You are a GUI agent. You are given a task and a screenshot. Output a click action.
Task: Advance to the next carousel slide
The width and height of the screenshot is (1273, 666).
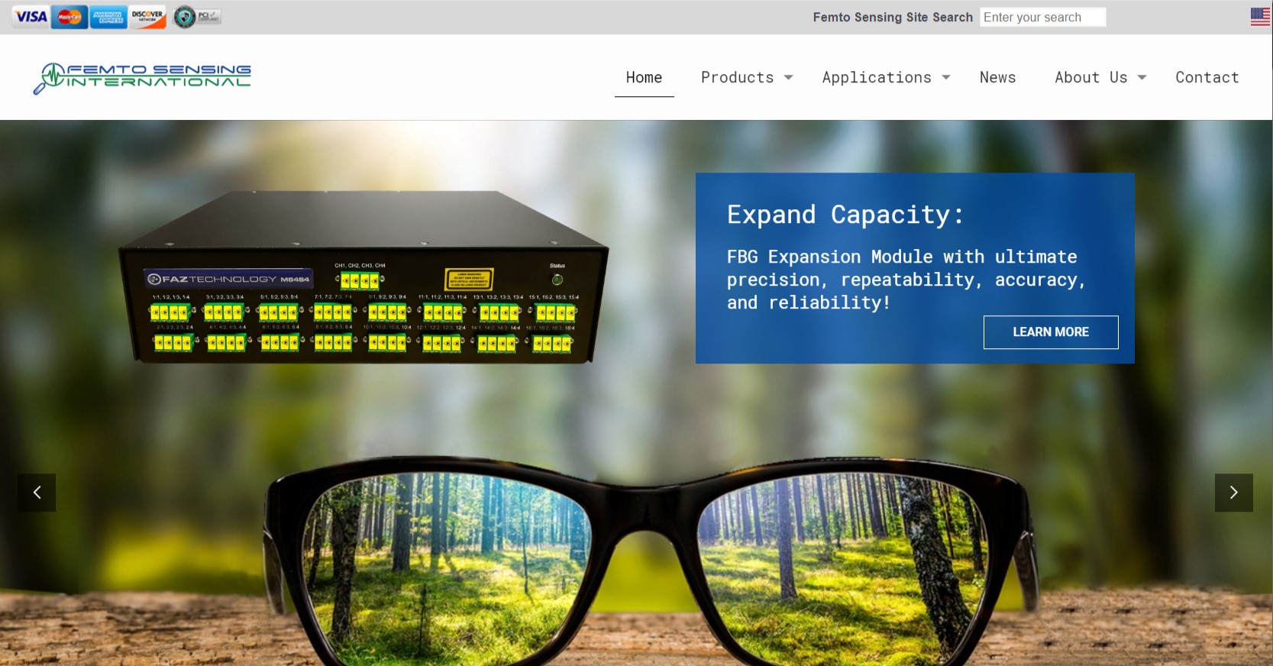1233,493
